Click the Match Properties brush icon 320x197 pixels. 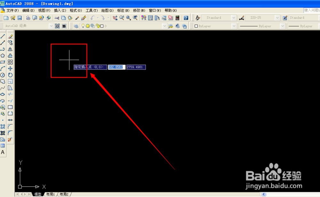pyautogui.click(x=77, y=18)
